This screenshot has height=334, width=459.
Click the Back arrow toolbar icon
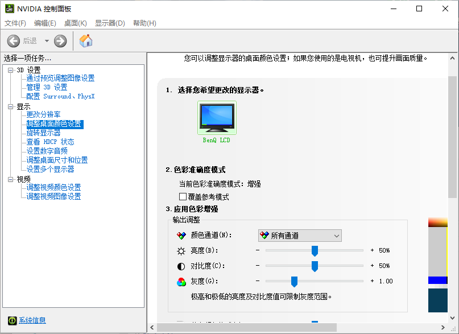click(x=14, y=41)
